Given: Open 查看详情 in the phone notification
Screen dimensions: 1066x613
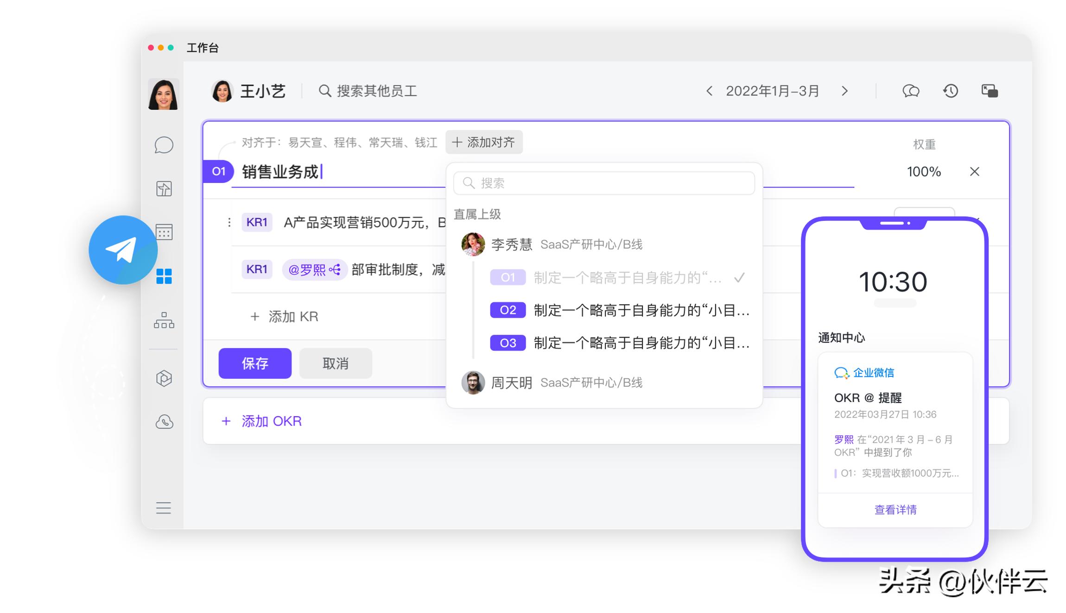Looking at the screenshot, I should click(x=895, y=509).
